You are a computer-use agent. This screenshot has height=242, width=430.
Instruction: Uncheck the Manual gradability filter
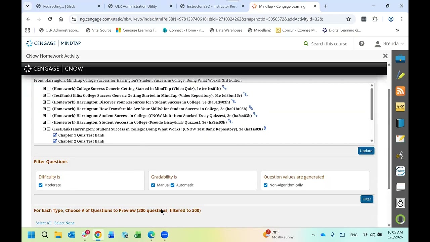point(153,185)
